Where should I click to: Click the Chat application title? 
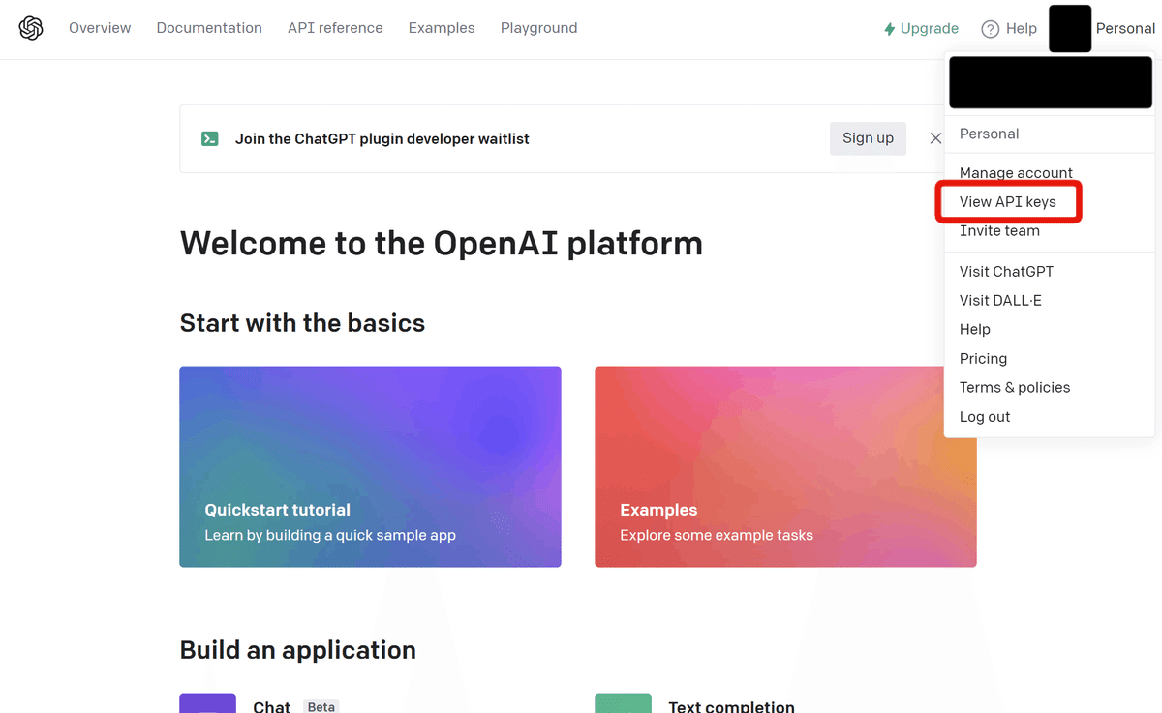[x=272, y=706]
